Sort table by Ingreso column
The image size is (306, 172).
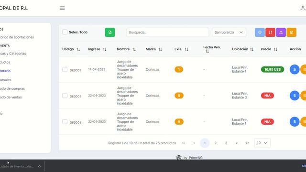coord(105,49)
